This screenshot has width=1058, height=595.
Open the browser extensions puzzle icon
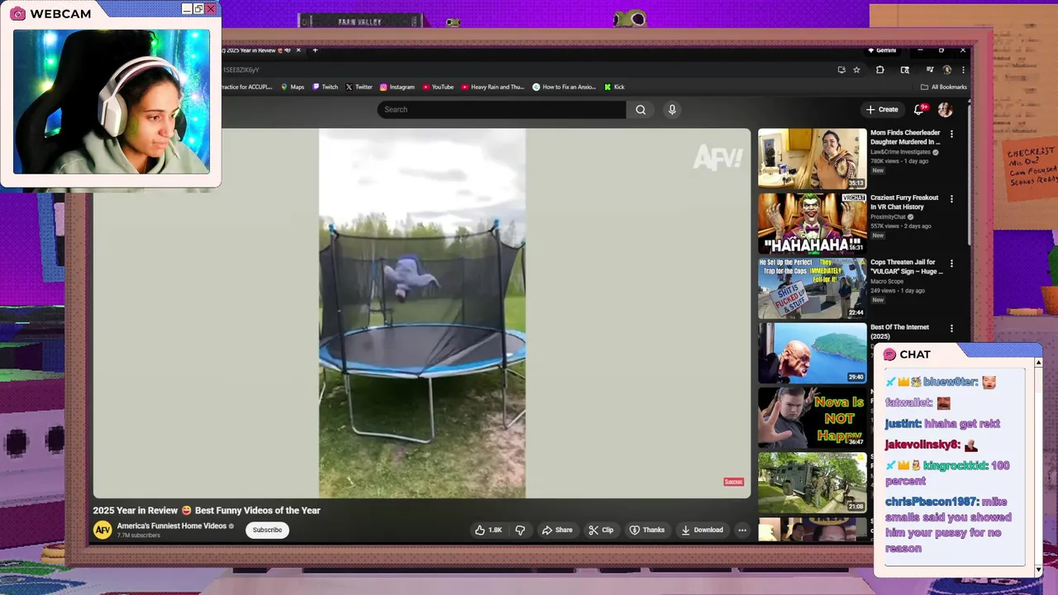880,70
